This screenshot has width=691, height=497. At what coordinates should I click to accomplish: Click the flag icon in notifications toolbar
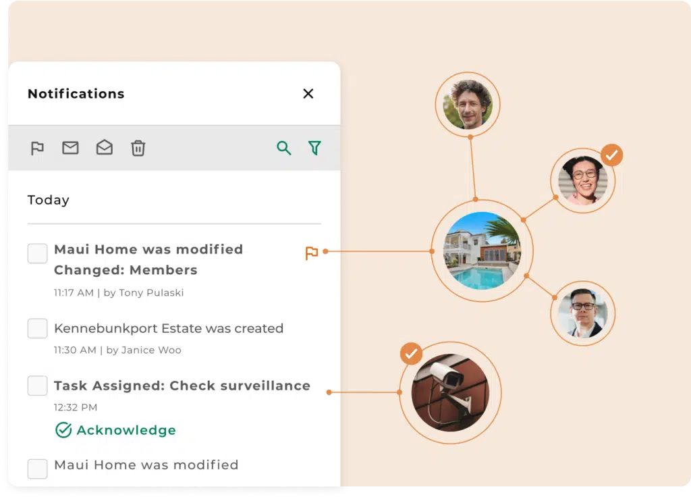(x=37, y=148)
